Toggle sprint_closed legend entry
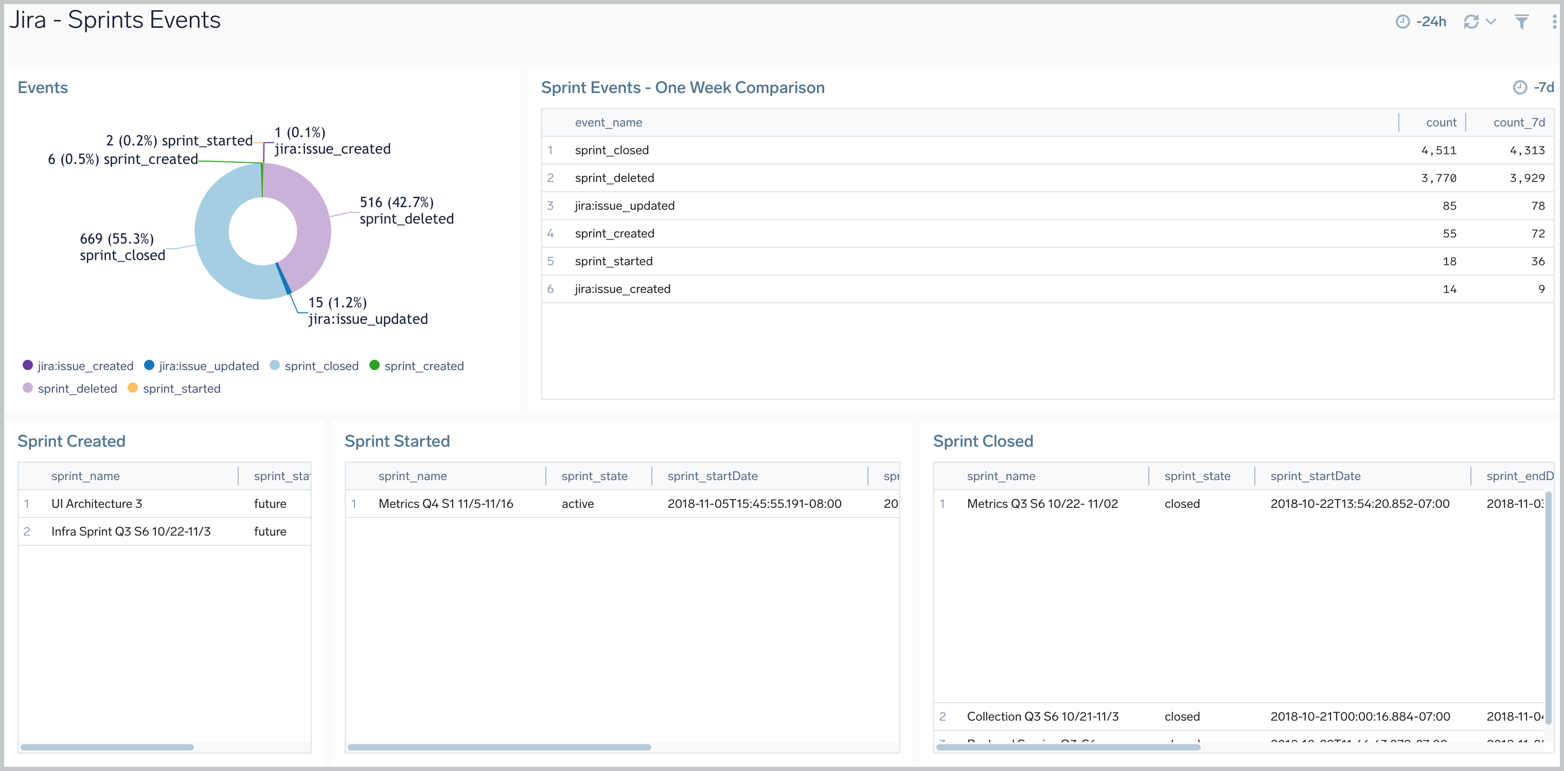 coord(314,366)
